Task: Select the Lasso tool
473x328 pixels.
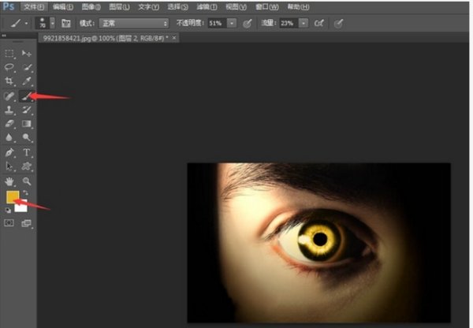Action: click(10, 67)
